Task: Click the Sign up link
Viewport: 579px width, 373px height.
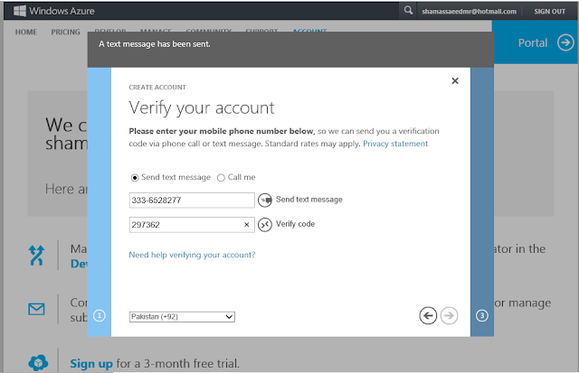Action: [91, 363]
